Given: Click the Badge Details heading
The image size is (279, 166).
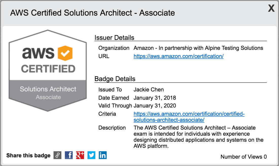Looking at the screenshot, I should [115, 79].
